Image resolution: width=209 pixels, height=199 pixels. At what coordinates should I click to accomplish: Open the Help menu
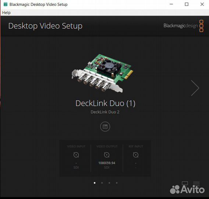pyautogui.click(x=6, y=13)
